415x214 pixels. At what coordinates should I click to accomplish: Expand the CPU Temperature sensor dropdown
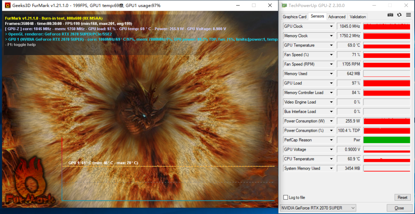click(331, 159)
